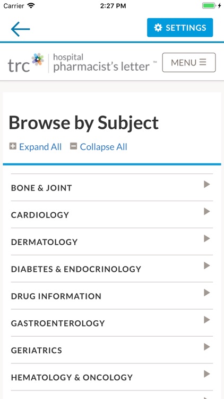This screenshot has height=399, width=224.
Task: Expand Diabetes & Endocrinology arrow
Action: click(x=206, y=265)
